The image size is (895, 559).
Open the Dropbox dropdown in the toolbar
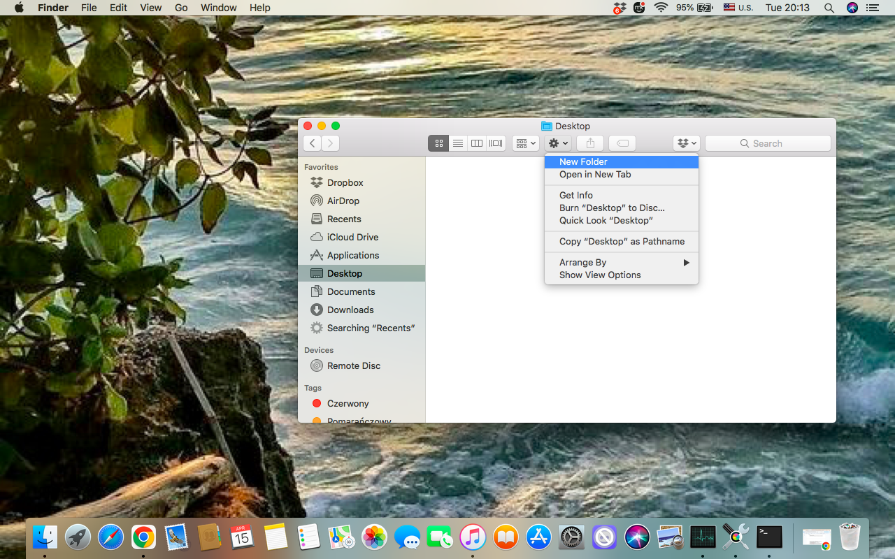(x=686, y=143)
